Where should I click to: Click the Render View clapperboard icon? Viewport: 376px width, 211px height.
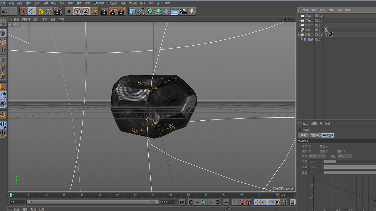tap(105, 11)
